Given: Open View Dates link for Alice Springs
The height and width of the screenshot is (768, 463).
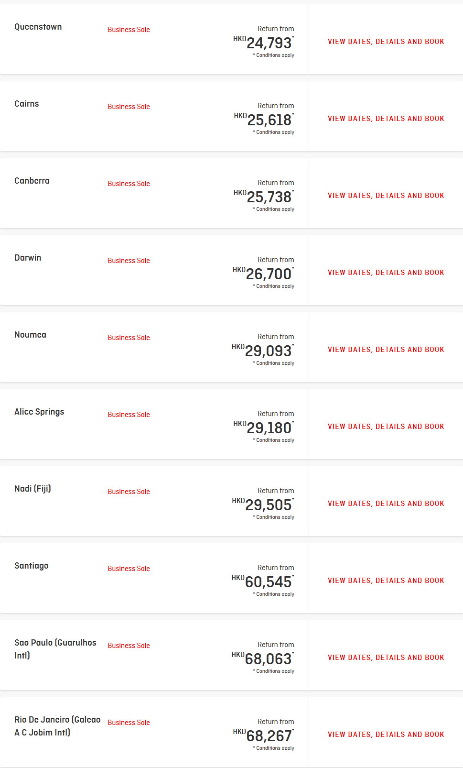Looking at the screenshot, I should tap(386, 427).
